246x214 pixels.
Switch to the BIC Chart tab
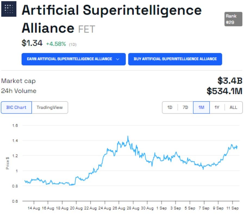click(x=16, y=107)
